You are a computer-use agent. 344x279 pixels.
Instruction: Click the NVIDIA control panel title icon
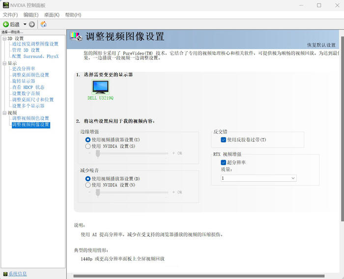click(6, 5)
